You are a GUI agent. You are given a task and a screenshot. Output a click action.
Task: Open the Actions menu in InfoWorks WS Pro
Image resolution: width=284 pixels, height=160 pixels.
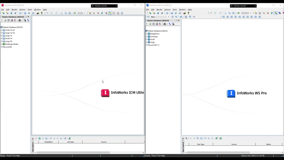167,9
